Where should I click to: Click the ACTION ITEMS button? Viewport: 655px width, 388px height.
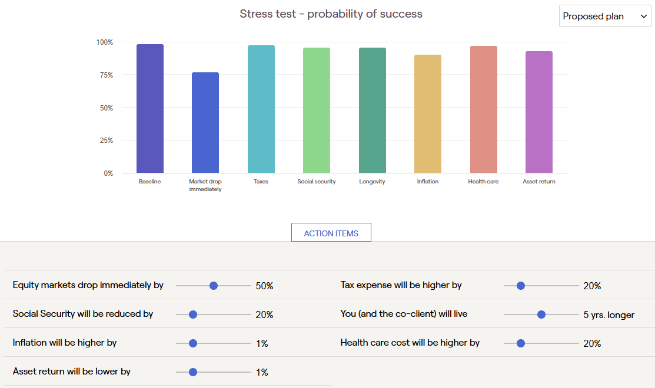click(331, 233)
